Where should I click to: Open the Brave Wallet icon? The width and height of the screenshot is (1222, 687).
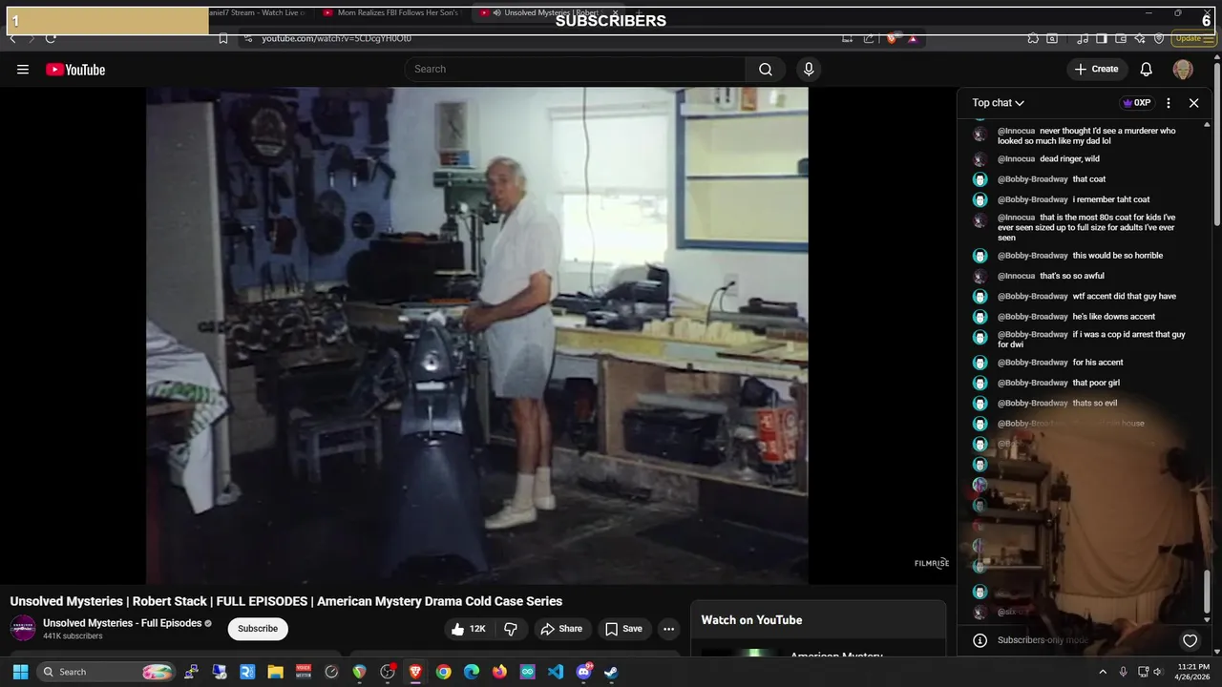(x=1121, y=38)
